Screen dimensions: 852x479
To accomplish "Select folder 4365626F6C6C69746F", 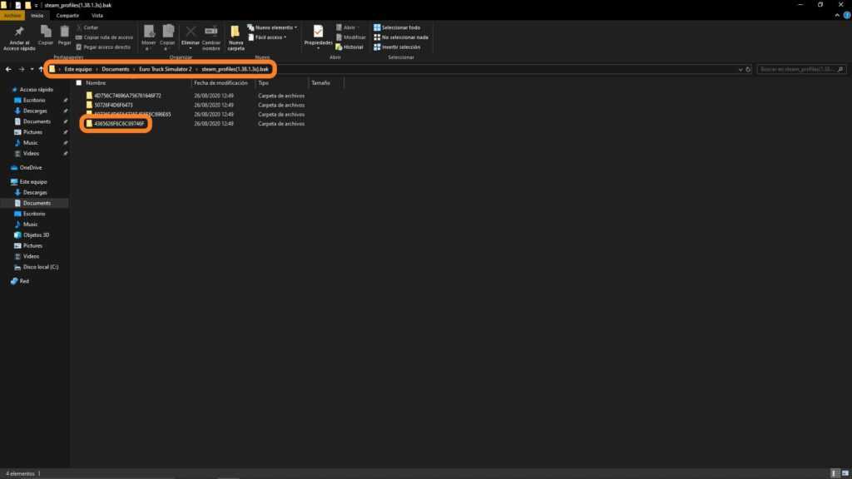I will 119,124.
